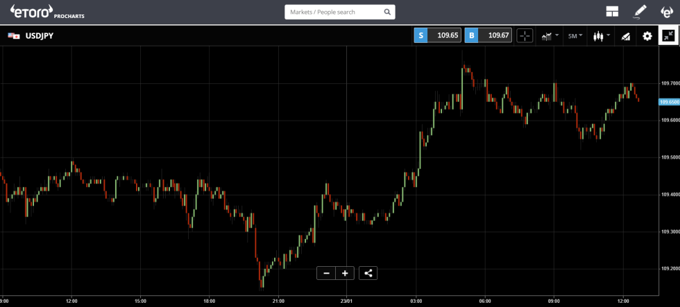Open the chart layout grid selector

(611, 12)
